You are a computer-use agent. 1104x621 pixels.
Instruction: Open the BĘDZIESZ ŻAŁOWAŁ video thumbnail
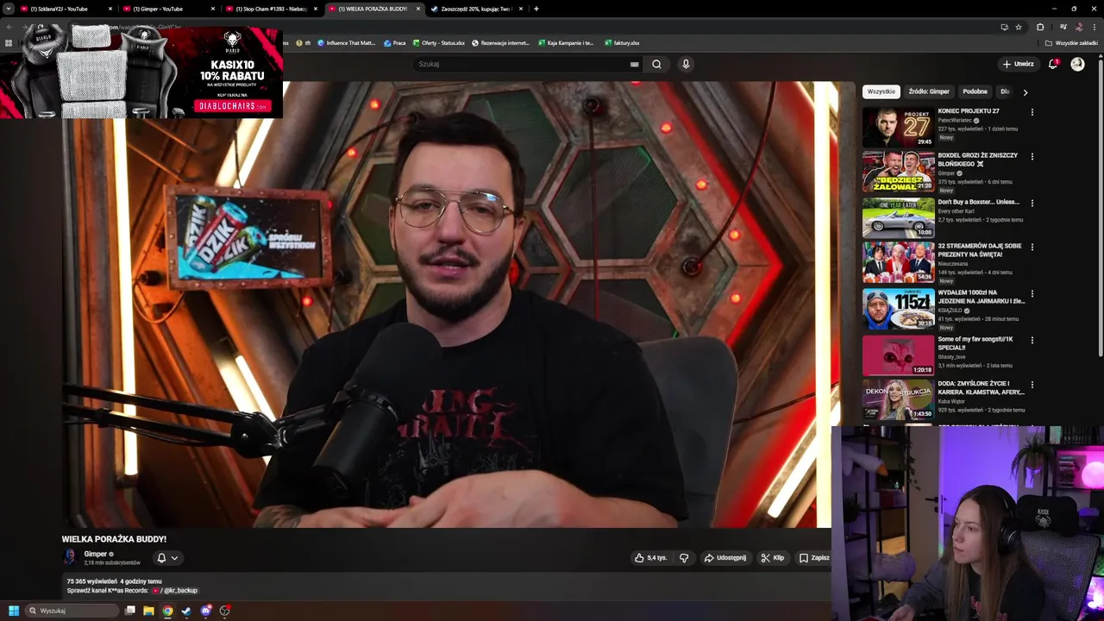(899, 172)
